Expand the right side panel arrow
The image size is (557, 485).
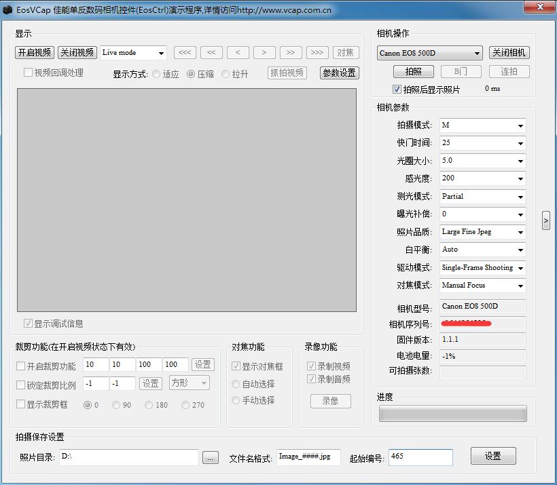[545, 220]
